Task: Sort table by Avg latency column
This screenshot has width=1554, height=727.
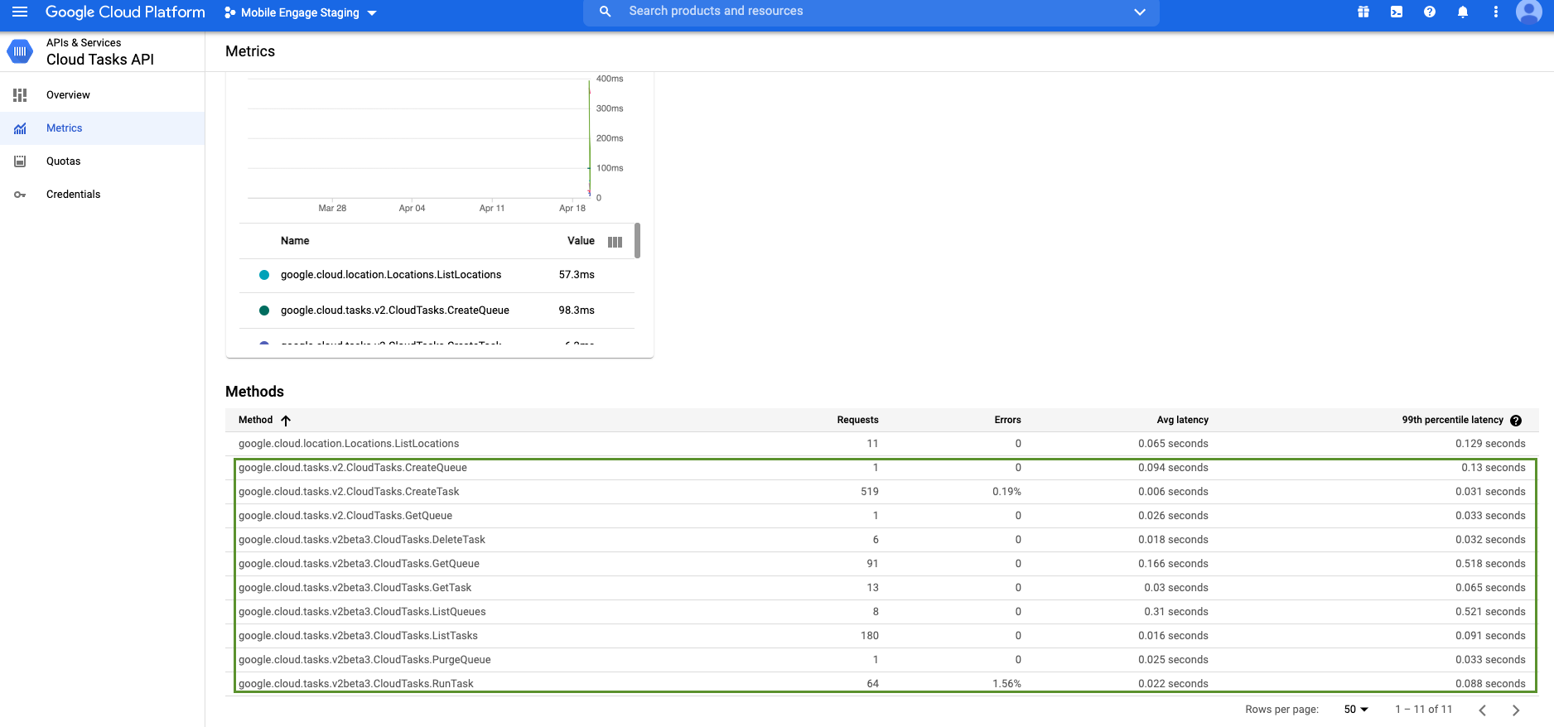Action: click(1182, 420)
